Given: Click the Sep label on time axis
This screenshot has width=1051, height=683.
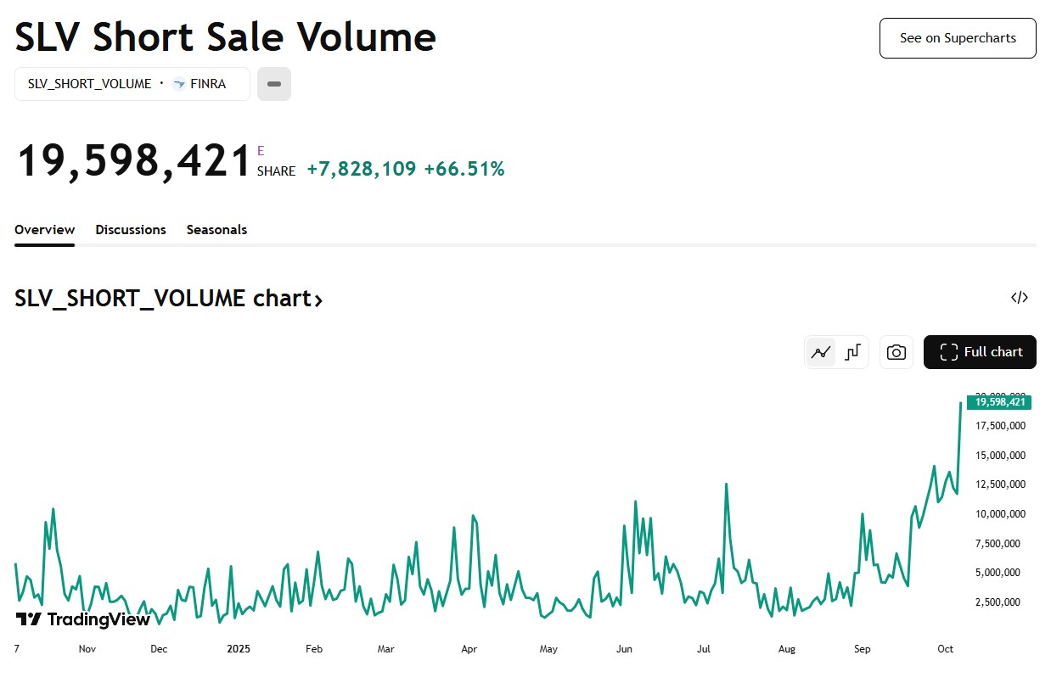Looking at the screenshot, I should (x=863, y=649).
